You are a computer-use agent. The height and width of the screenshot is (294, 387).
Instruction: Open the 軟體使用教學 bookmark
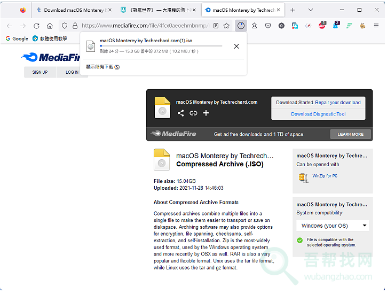tap(50, 38)
